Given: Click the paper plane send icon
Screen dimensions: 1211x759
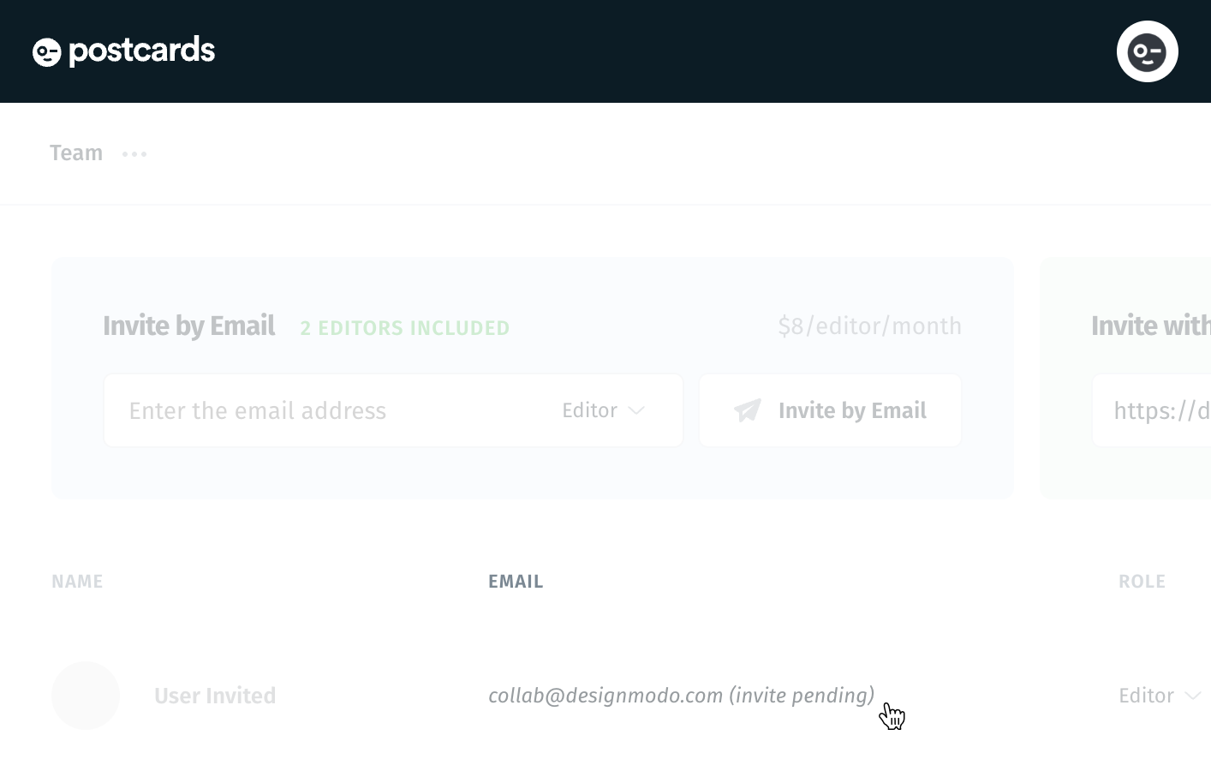Looking at the screenshot, I should (x=748, y=410).
